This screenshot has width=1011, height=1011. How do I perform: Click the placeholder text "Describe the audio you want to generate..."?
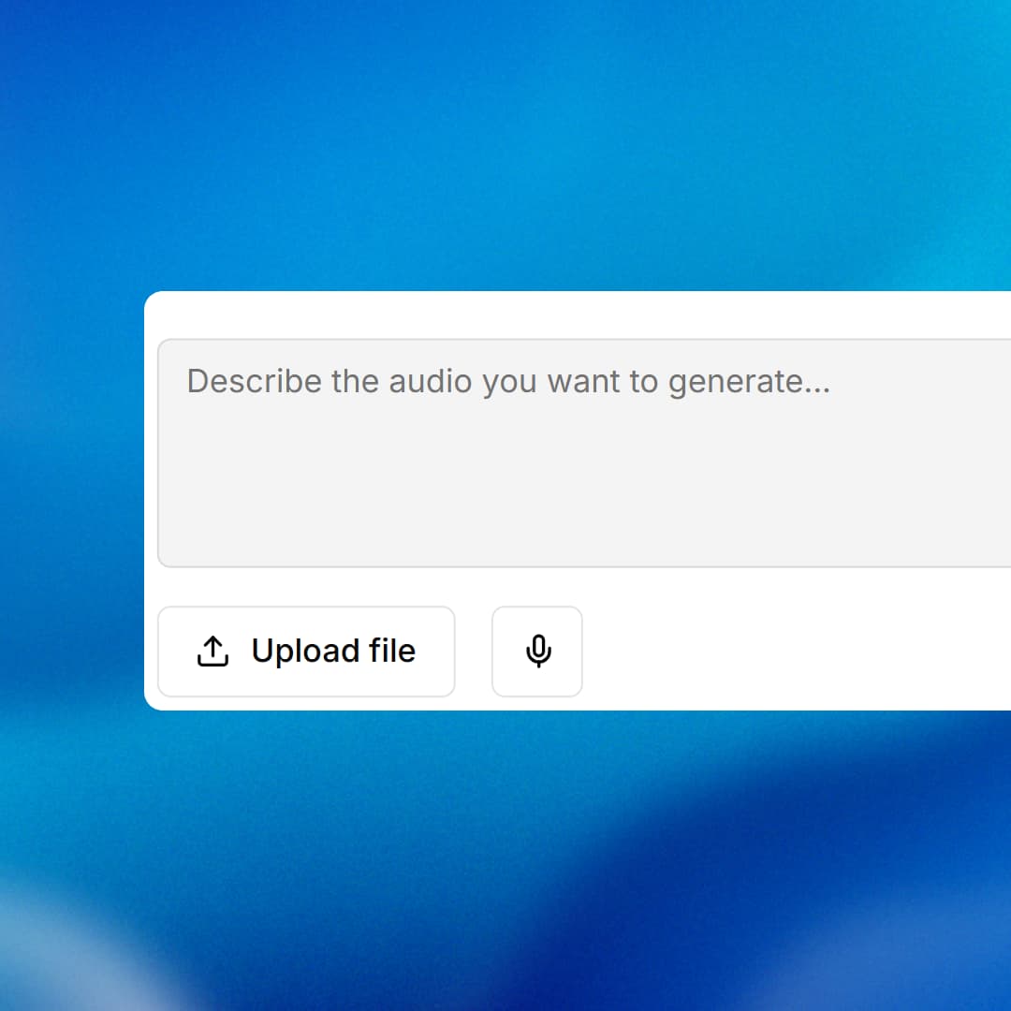[508, 382]
